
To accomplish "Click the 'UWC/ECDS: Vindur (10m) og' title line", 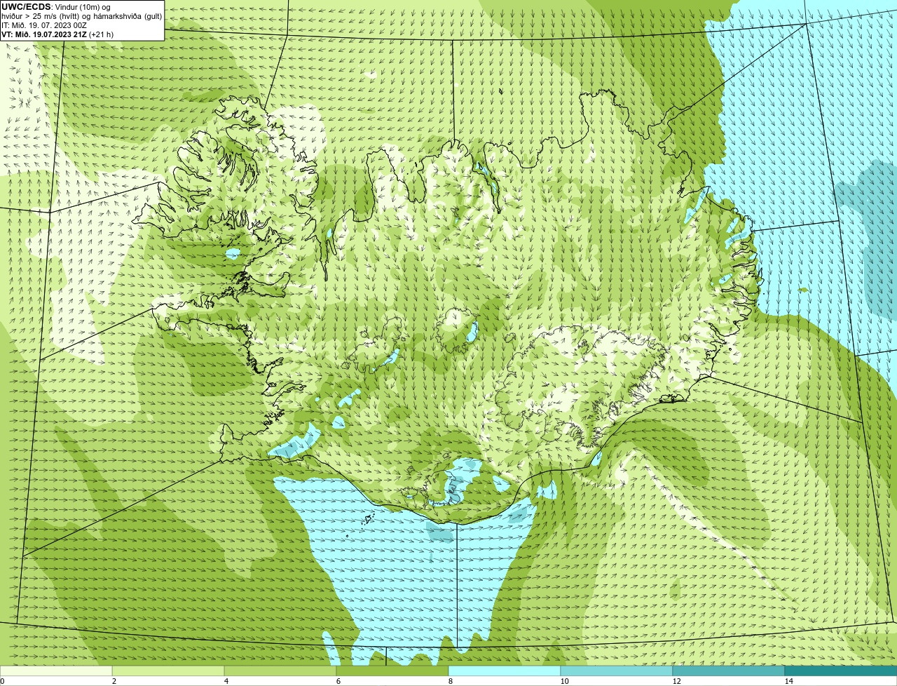I will click(x=56, y=6).
